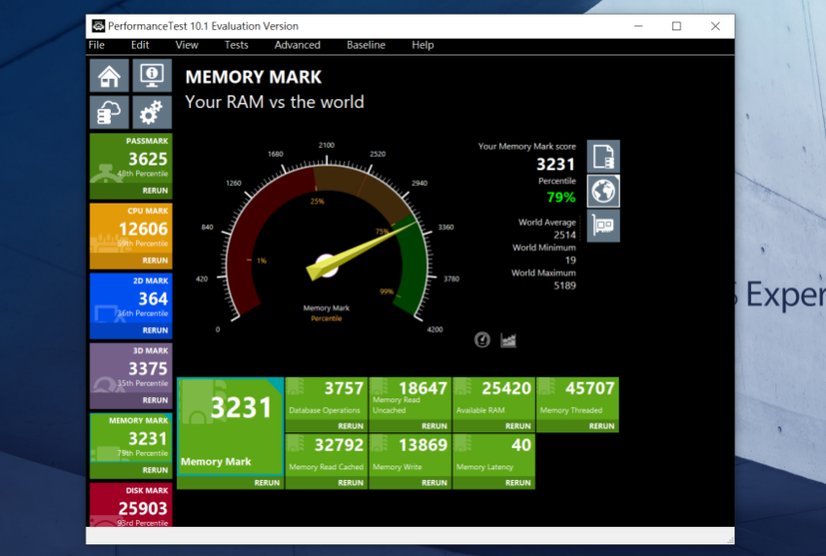Click the green 79% percentile value

[561, 198]
